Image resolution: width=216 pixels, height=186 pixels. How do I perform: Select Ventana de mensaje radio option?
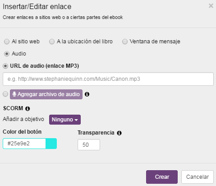pos(125,42)
